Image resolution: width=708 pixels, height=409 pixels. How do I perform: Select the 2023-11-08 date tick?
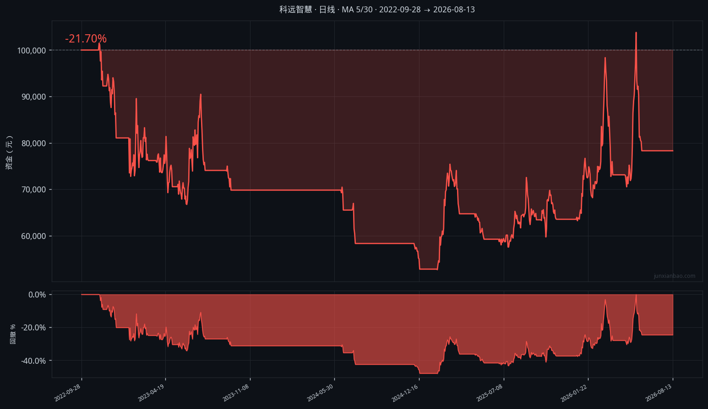pyautogui.click(x=236, y=393)
